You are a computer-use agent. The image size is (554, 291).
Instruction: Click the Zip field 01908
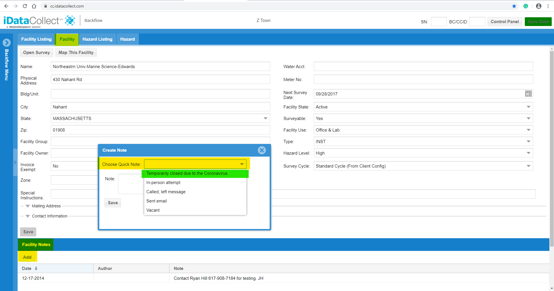pyautogui.click(x=160, y=130)
